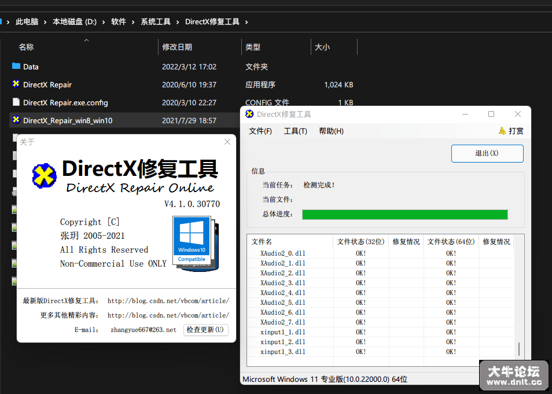Screen dimensions: 552x394
Task: Select the XAudio2_7.dll row
Action: (381, 322)
